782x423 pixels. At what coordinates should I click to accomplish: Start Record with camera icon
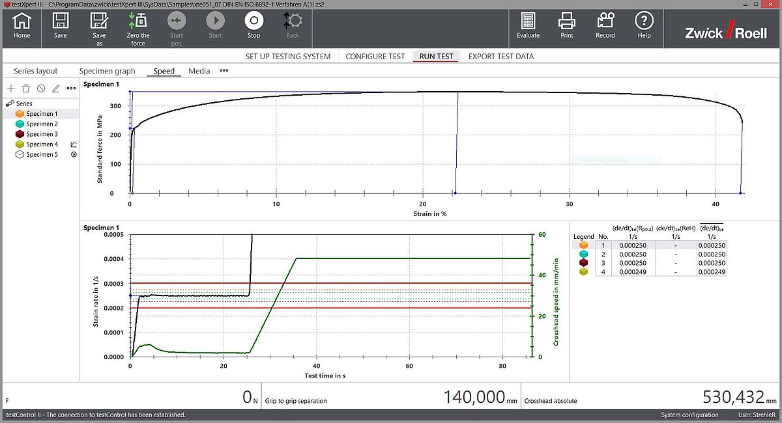[605, 26]
